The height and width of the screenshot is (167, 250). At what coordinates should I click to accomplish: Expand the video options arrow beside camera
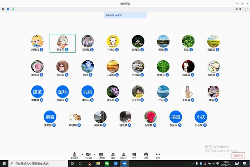(x=94, y=155)
